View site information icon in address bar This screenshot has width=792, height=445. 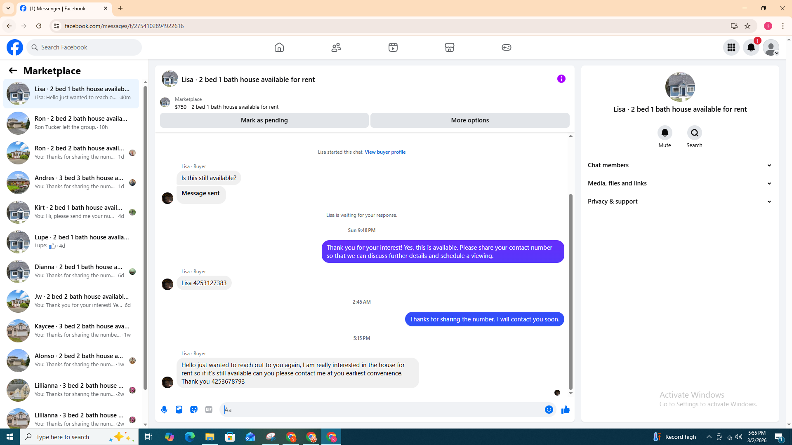tap(56, 26)
